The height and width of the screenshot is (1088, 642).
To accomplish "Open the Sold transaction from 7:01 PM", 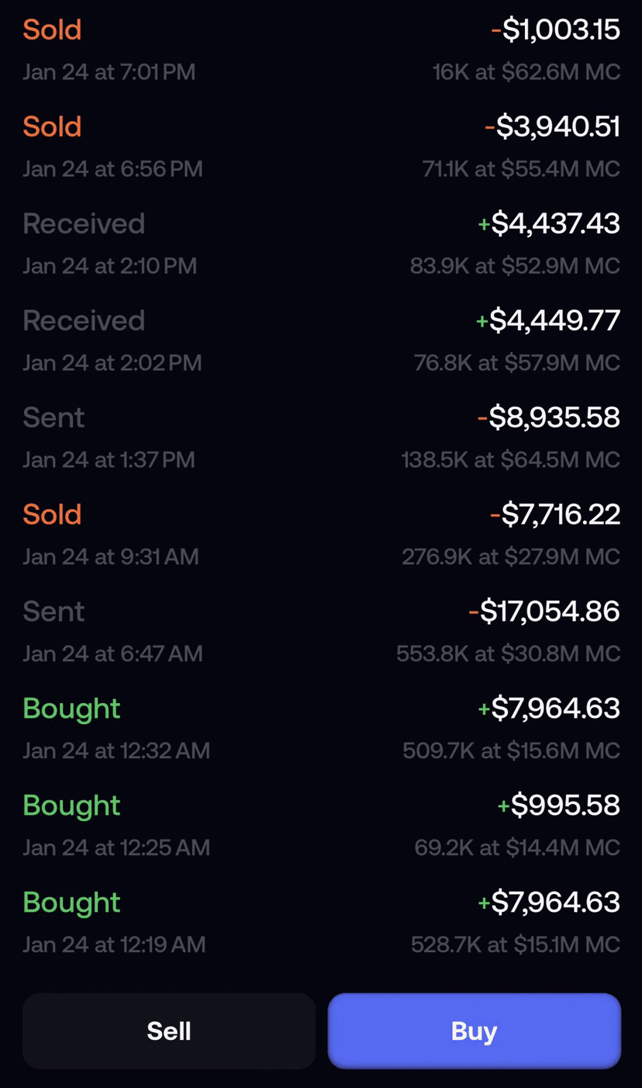I will pos(52,30).
